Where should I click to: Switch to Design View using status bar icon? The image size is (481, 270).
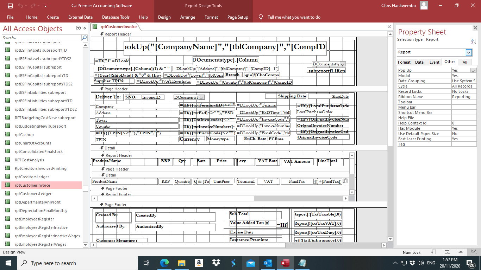click(474, 252)
